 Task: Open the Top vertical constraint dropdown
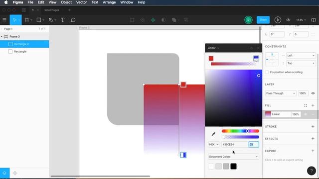pos(301,63)
